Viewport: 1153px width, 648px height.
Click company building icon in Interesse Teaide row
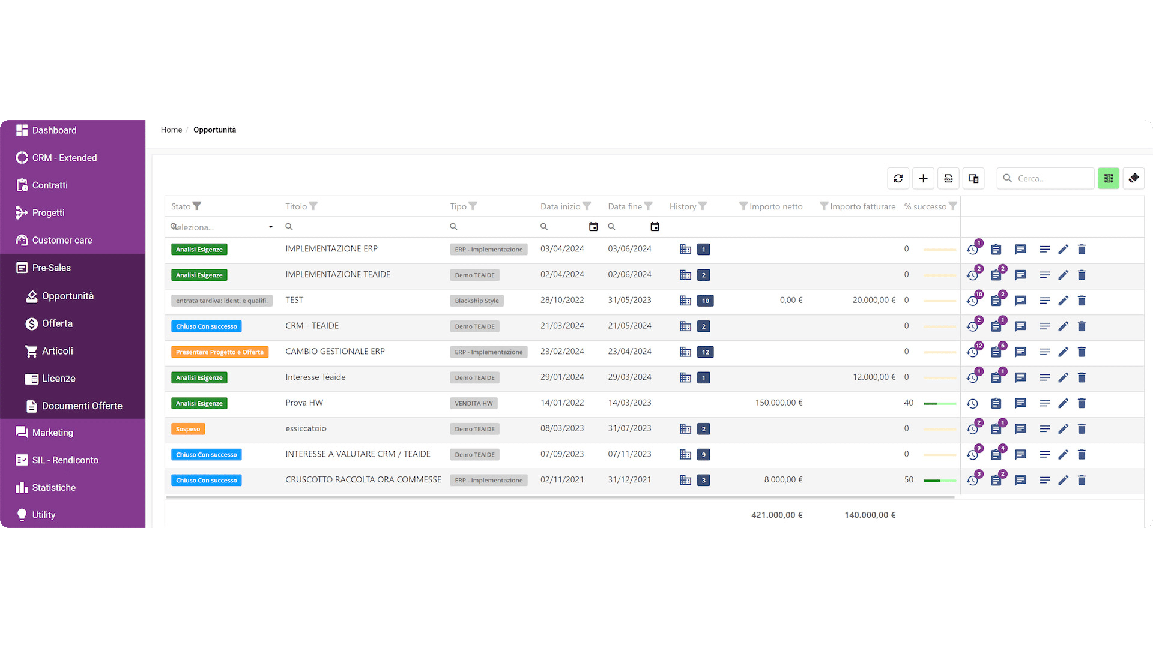coord(685,377)
